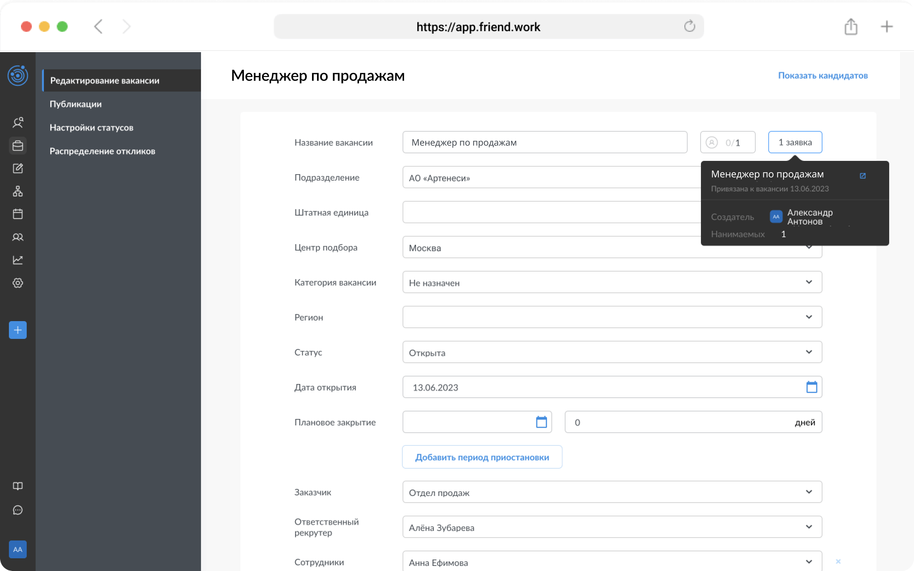Open vacancies briefcase icon in sidebar
This screenshot has height=571, width=914.
click(18, 146)
